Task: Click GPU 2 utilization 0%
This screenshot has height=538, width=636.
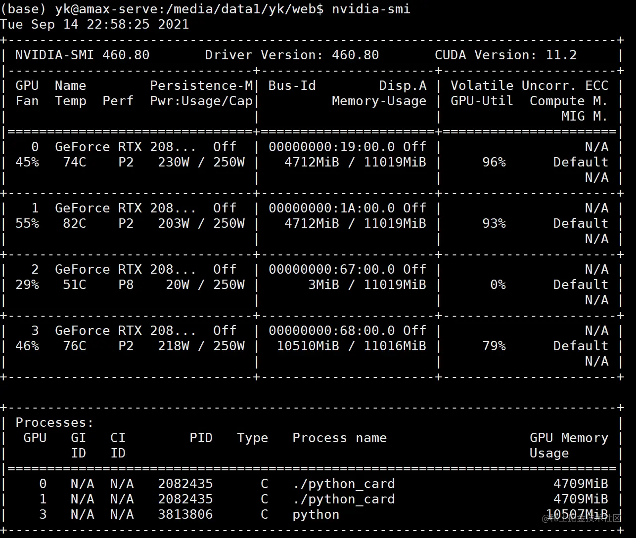Action: pos(498,285)
